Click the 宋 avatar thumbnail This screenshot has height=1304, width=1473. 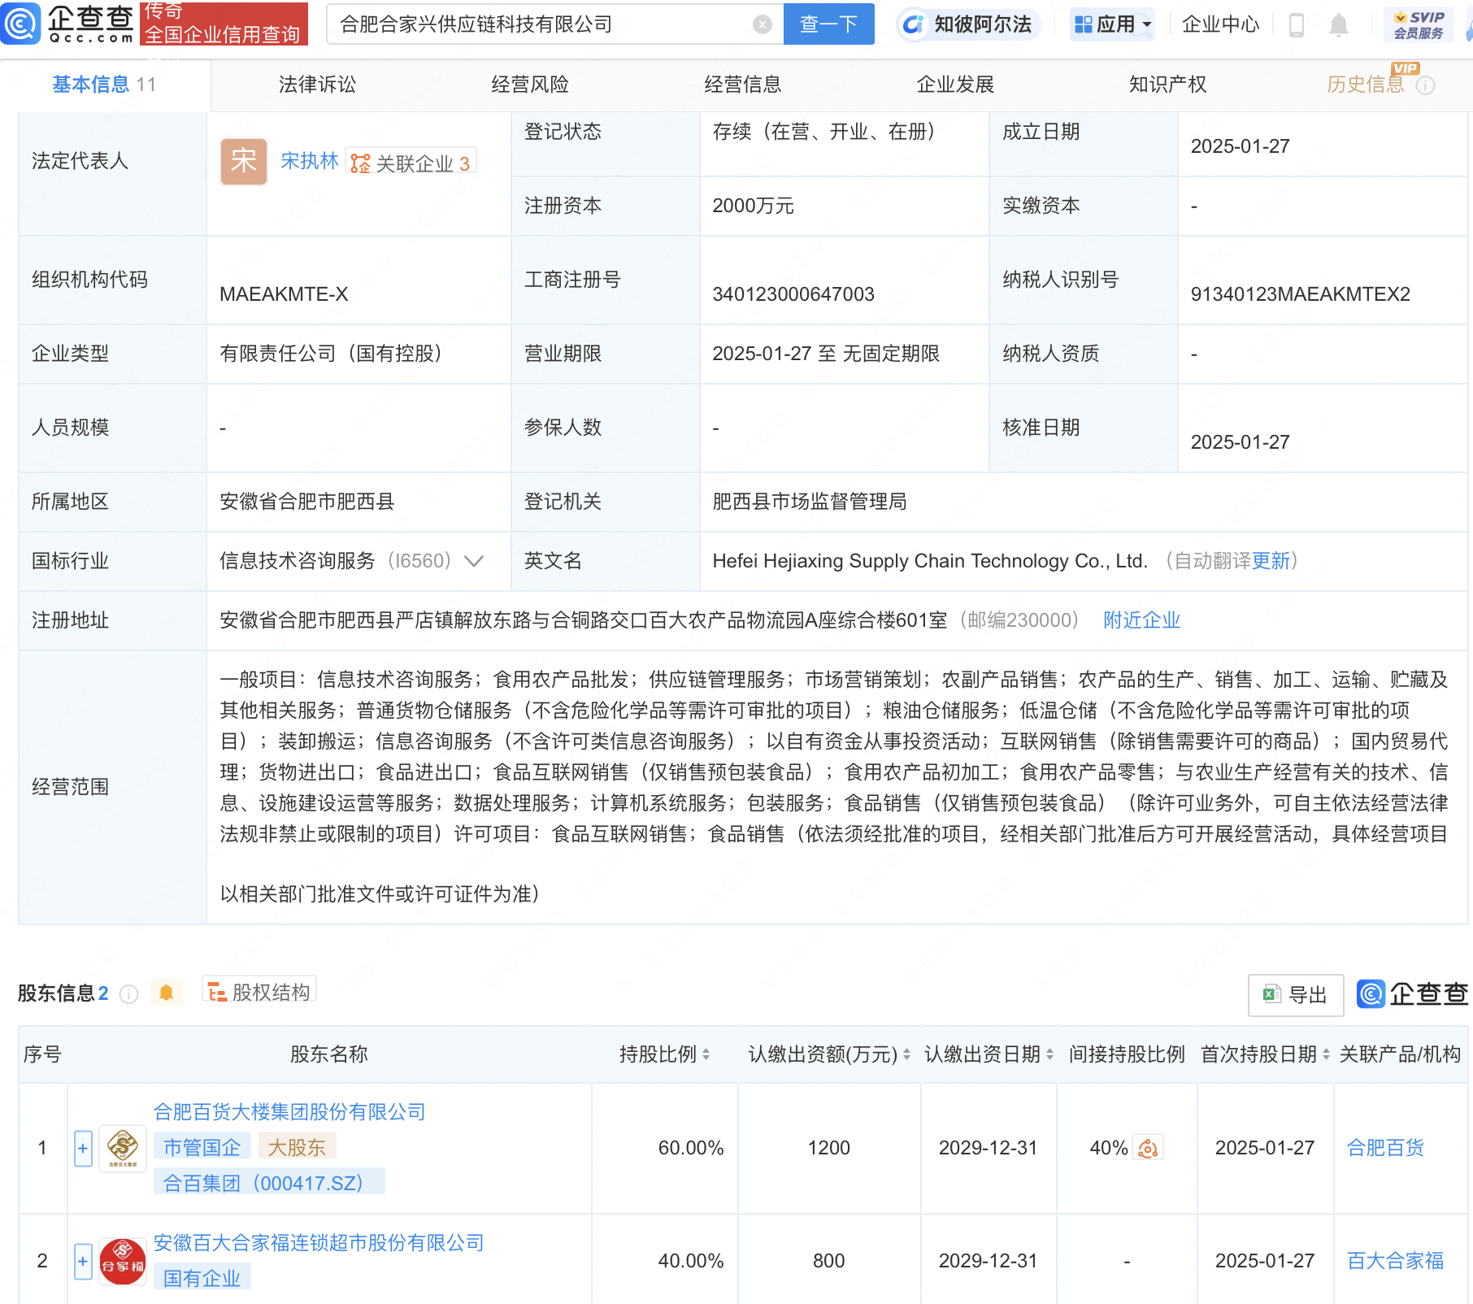coord(244,161)
